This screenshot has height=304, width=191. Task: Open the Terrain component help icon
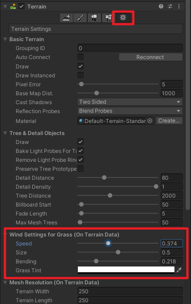[161, 6]
